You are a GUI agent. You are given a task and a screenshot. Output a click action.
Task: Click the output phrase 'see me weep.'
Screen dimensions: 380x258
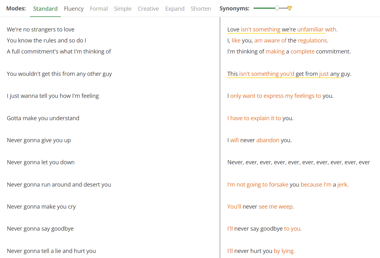[276, 207]
